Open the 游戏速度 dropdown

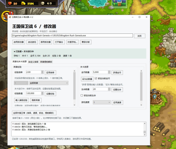point(101,102)
